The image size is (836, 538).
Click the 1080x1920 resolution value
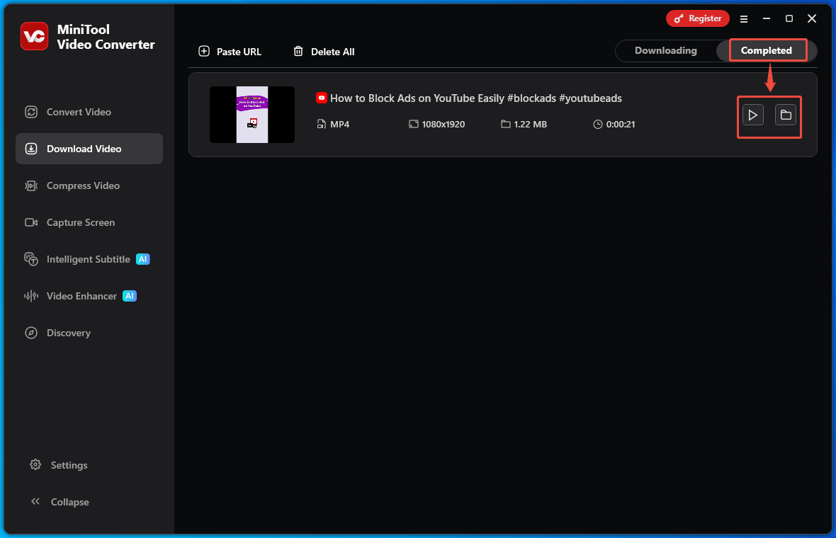click(443, 124)
